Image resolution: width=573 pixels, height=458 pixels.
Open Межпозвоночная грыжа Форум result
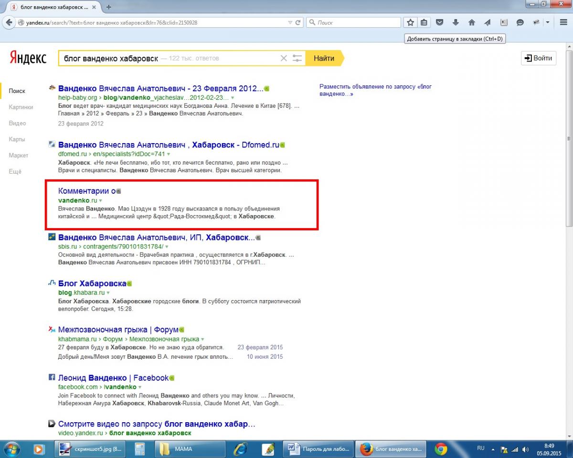(x=118, y=330)
